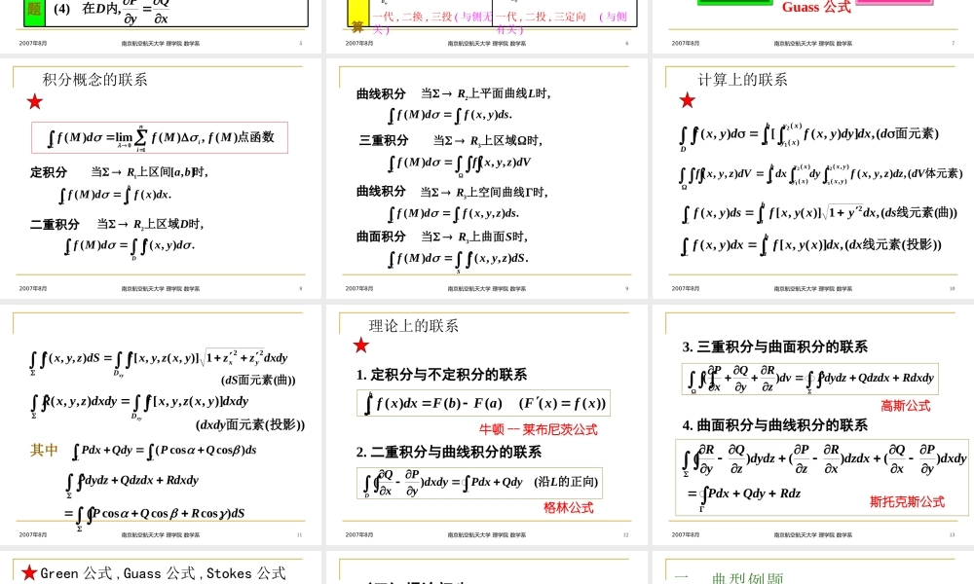Viewport: 974px width, 584px height.
Task: Click the 曲面积分 label above the surface integral
Action: click(x=381, y=237)
